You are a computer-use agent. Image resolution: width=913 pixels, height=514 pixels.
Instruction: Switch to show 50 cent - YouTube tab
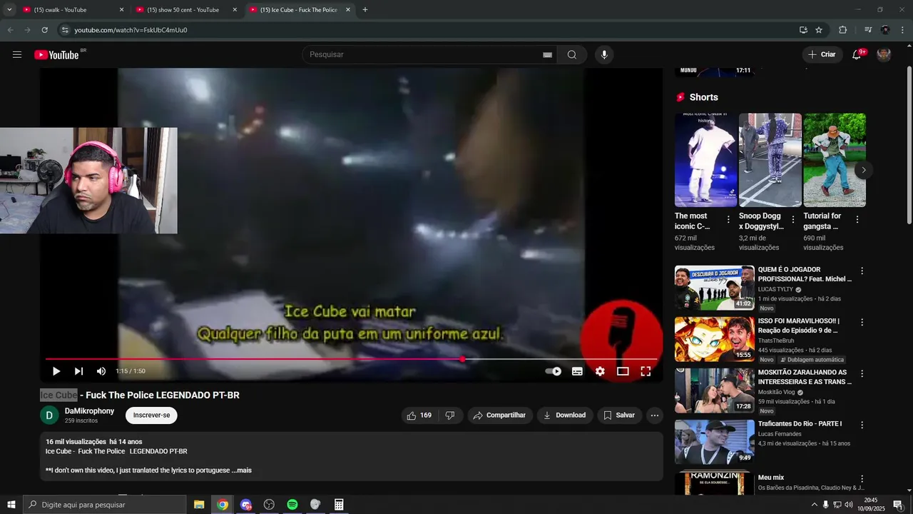tap(182, 10)
